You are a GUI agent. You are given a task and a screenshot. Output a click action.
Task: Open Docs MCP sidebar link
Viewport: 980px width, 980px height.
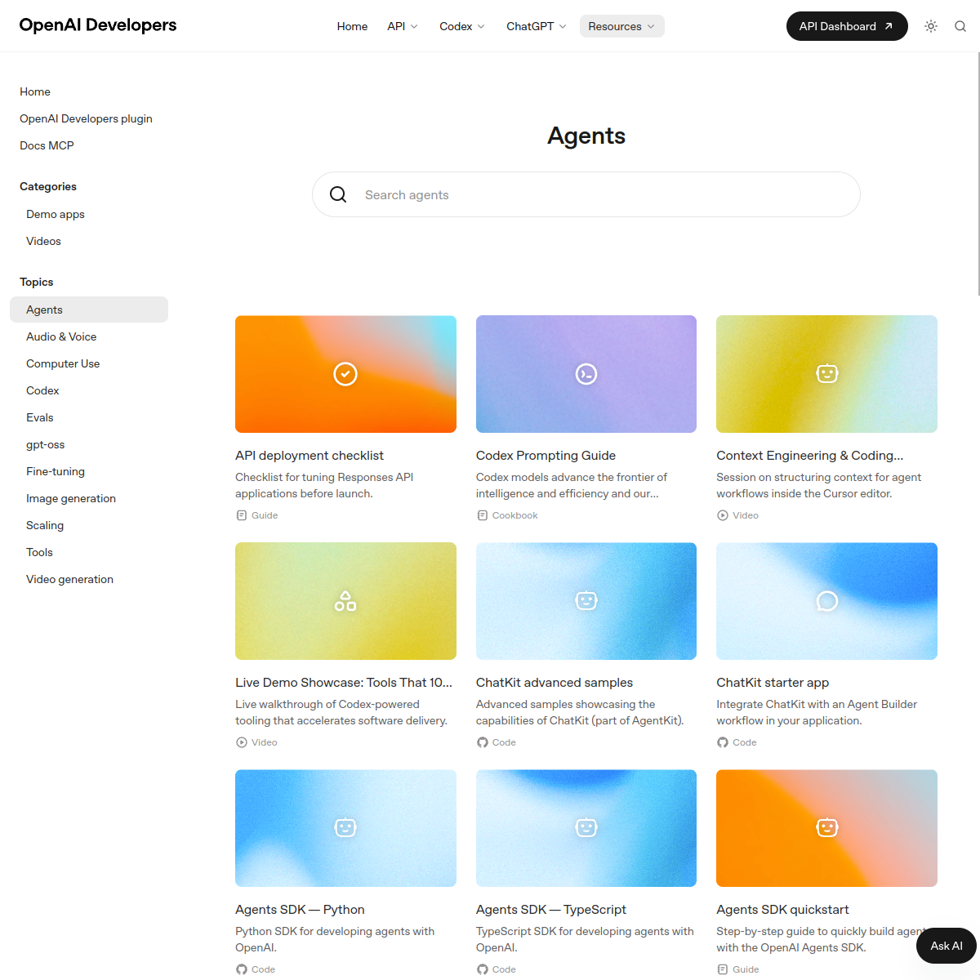(47, 145)
